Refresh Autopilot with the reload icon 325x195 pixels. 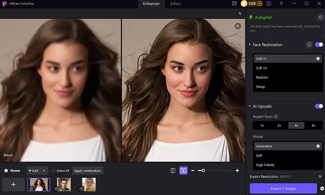point(321,18)
